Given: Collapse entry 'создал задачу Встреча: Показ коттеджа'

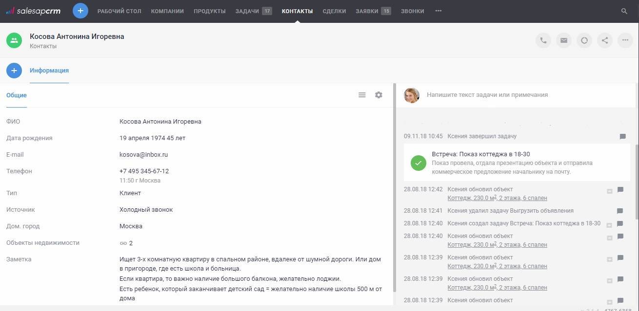Looking at the screenshot, I should click(609, 225).
